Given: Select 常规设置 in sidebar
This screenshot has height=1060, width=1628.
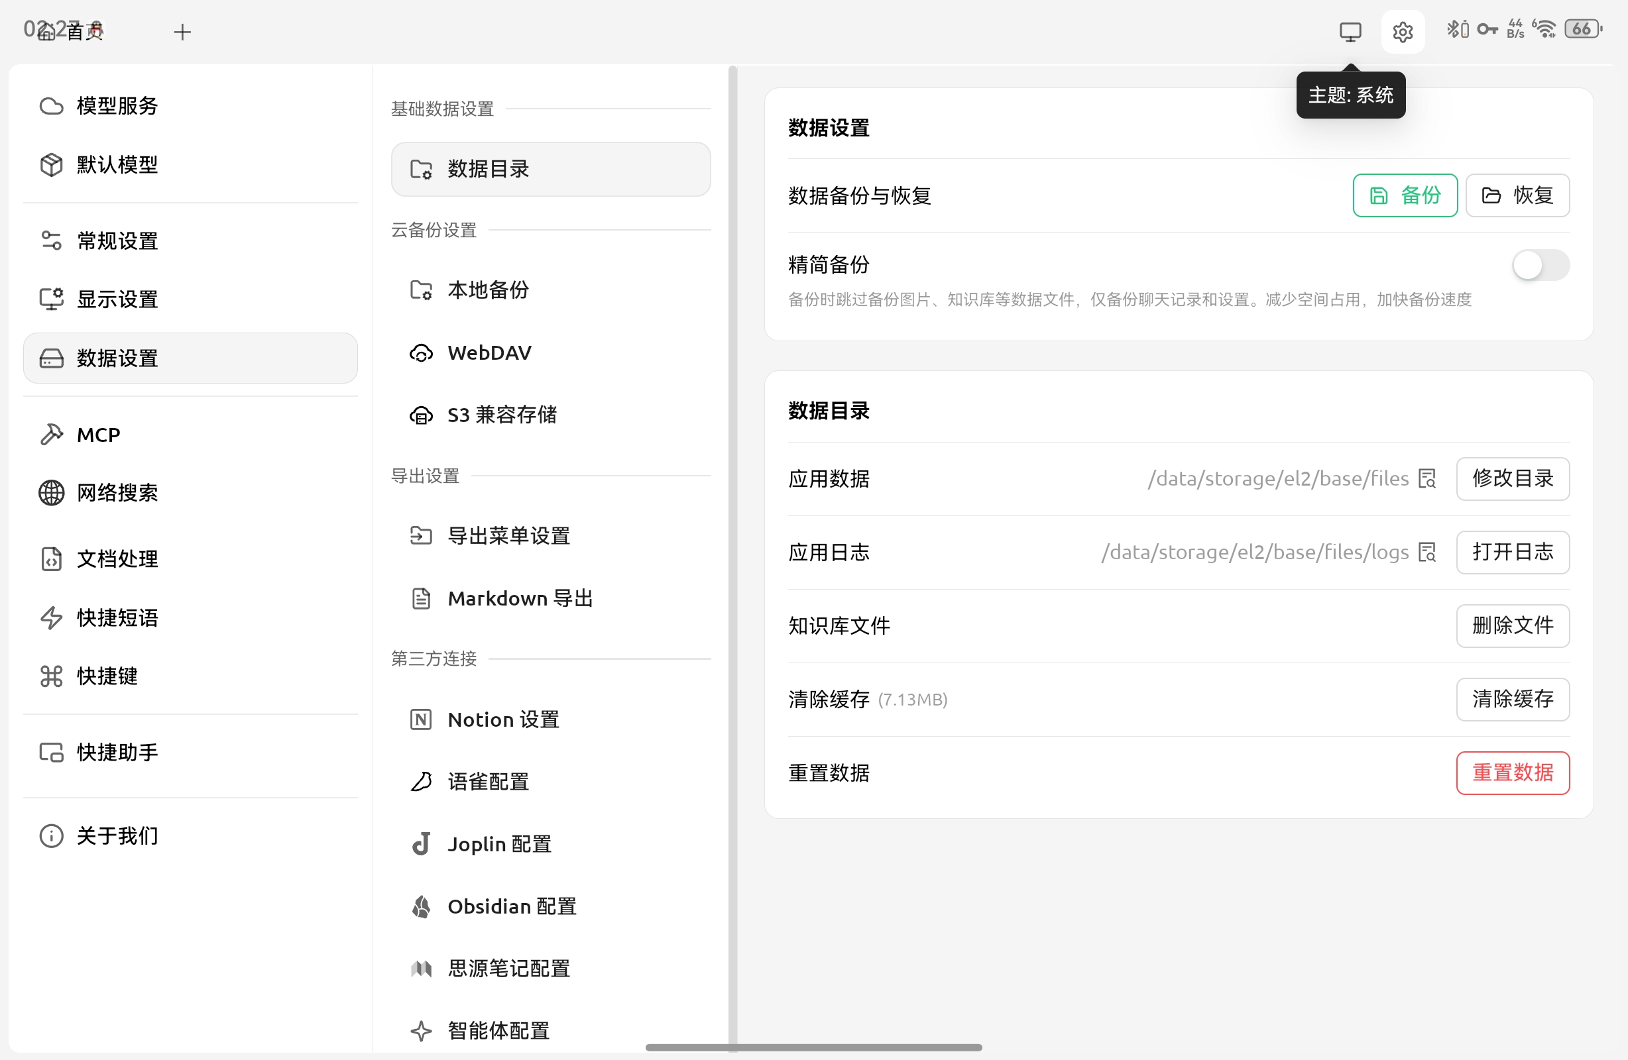Looking at the screenshot, I should pos(190,240).
